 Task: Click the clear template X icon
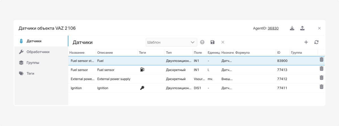point(223,42)
